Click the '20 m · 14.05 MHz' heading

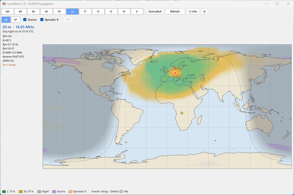click(18, 27)
